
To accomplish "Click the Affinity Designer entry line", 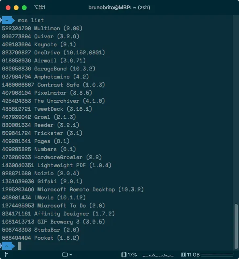I will point(58,214).
